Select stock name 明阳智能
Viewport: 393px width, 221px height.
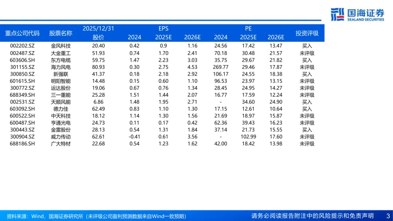point(61,81)
